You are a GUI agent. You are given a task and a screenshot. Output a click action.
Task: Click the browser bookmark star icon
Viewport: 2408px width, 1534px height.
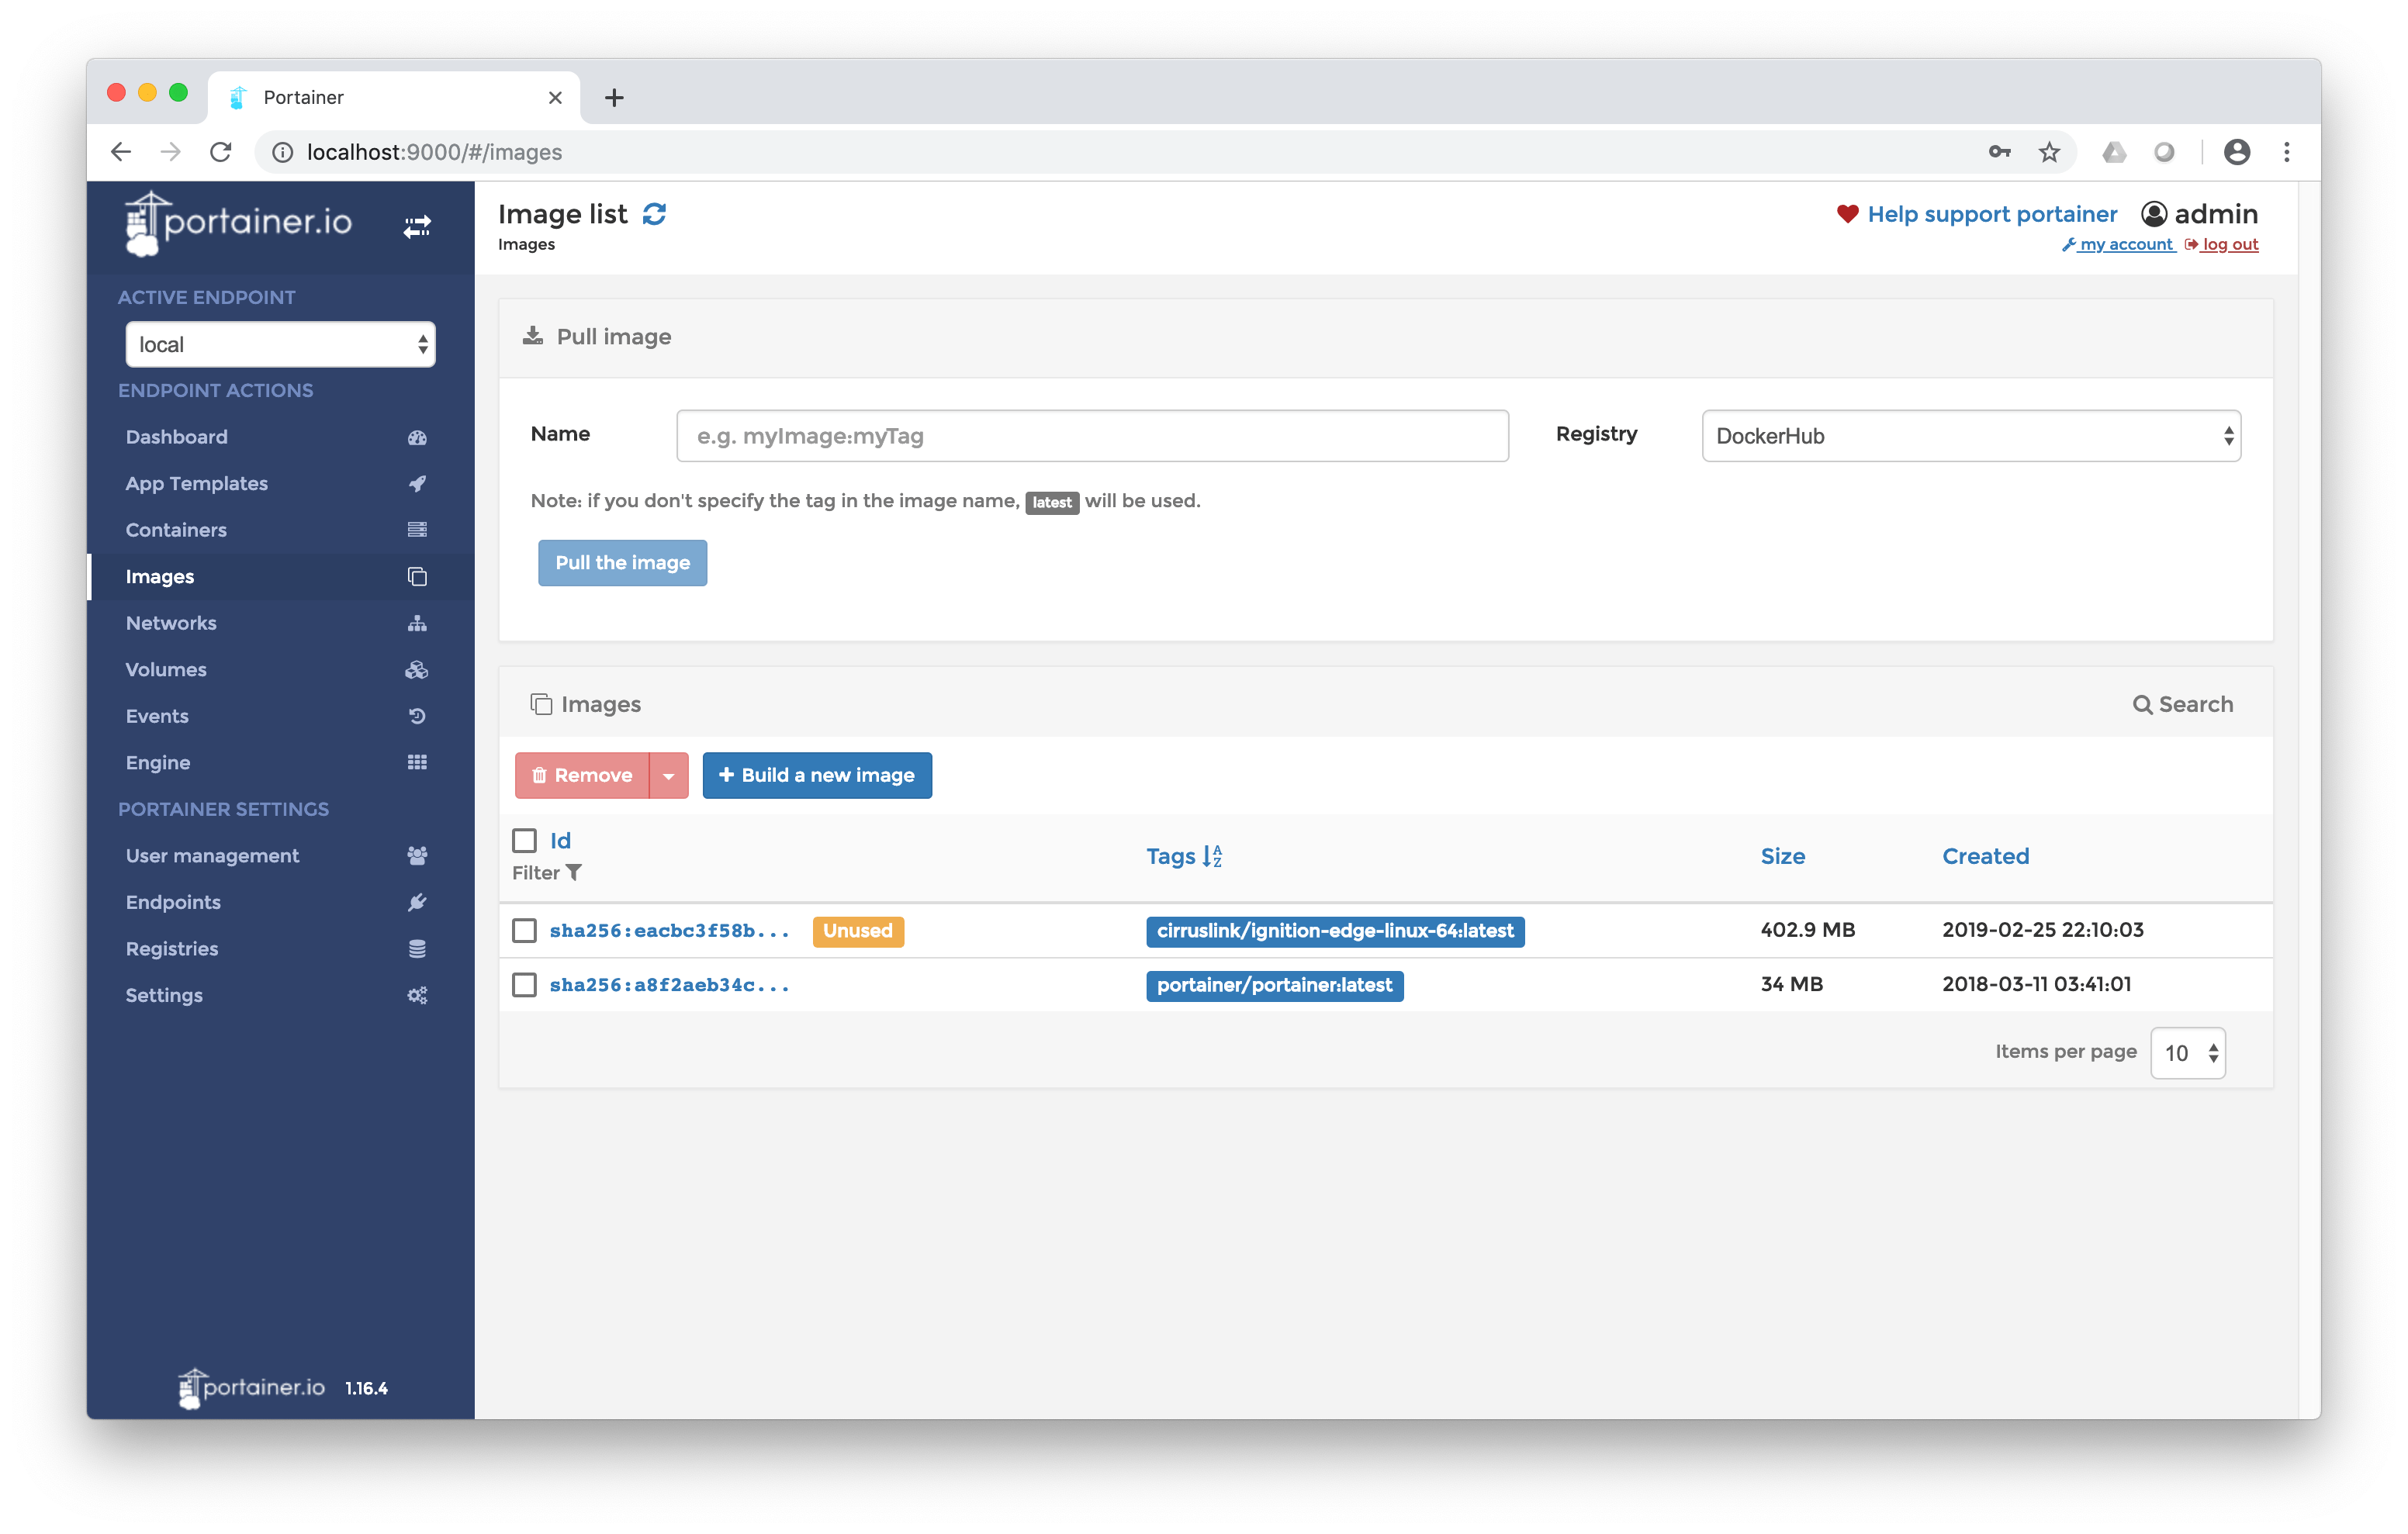click(x=2049, y=152)
